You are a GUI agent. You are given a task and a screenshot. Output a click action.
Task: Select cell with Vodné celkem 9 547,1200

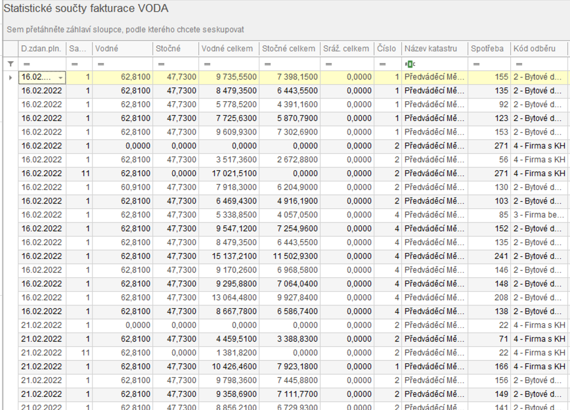pyautogui.click(x=229, y=229)
